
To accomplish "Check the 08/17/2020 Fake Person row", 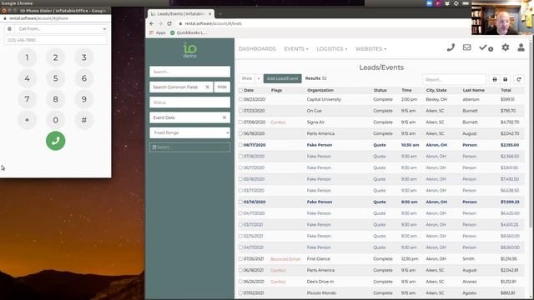I will point(241,145).
